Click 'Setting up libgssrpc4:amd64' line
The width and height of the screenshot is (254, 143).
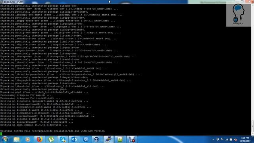[40, 104]
